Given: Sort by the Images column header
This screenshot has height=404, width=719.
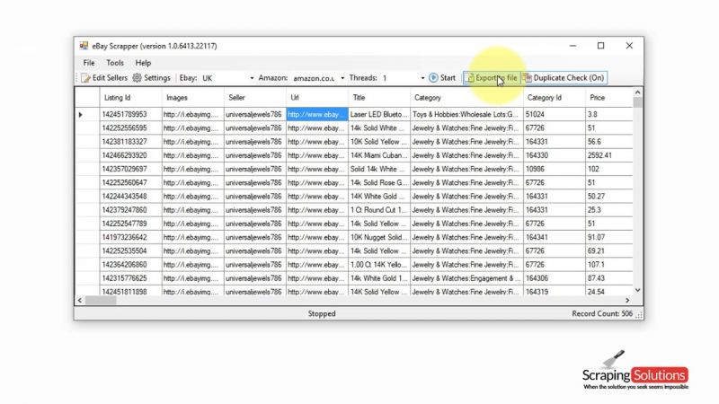Looking at the screenshot, I should click(192, 98).
